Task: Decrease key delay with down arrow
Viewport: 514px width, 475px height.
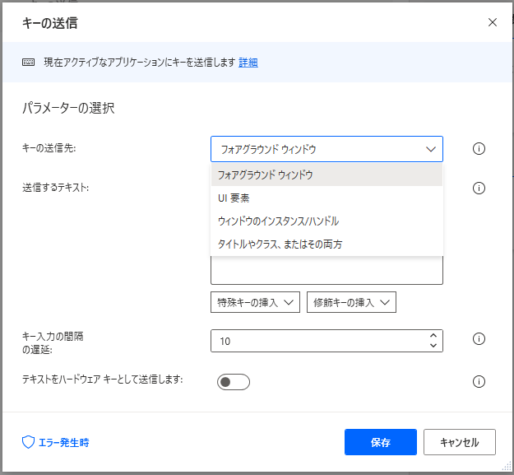Action: pos(433,346)
